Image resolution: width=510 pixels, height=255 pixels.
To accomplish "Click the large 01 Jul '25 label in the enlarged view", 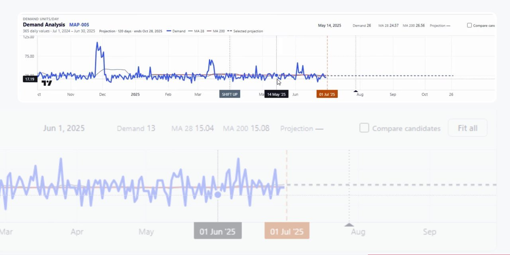I will (x=287, y=232).
